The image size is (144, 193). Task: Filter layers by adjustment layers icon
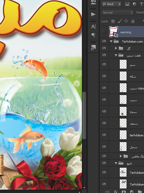pyautogui.click(x=134, y=4)
